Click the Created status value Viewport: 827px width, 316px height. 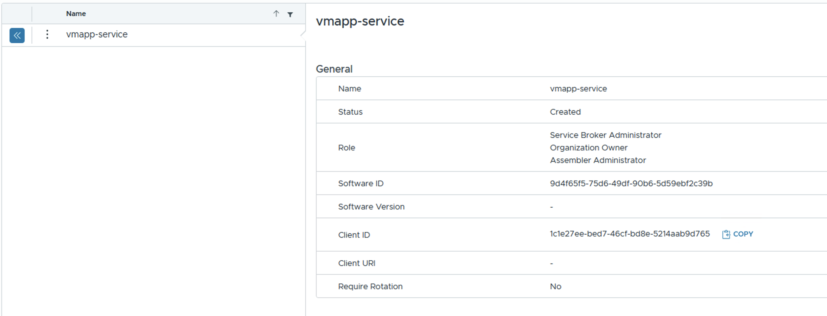click(565, 112)
